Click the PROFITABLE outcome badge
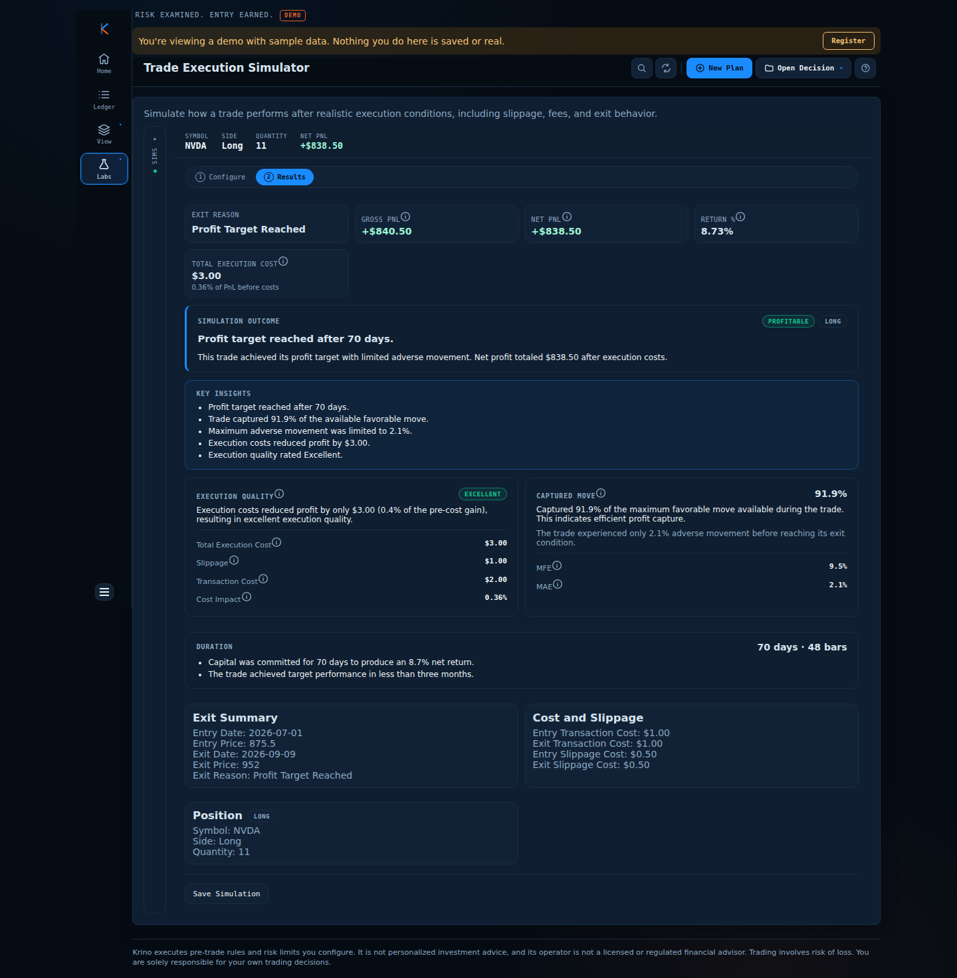 [788, 322]
